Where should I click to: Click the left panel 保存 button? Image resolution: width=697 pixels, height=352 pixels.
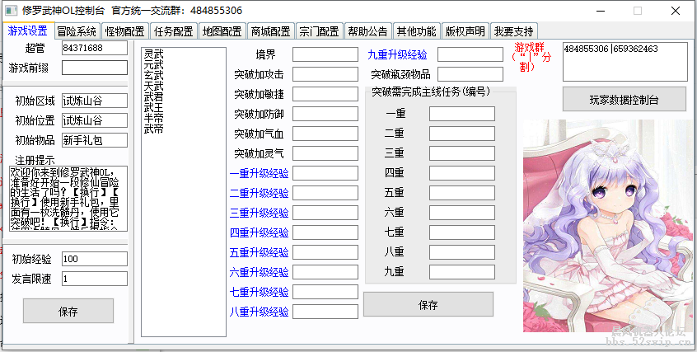(68, 311)
